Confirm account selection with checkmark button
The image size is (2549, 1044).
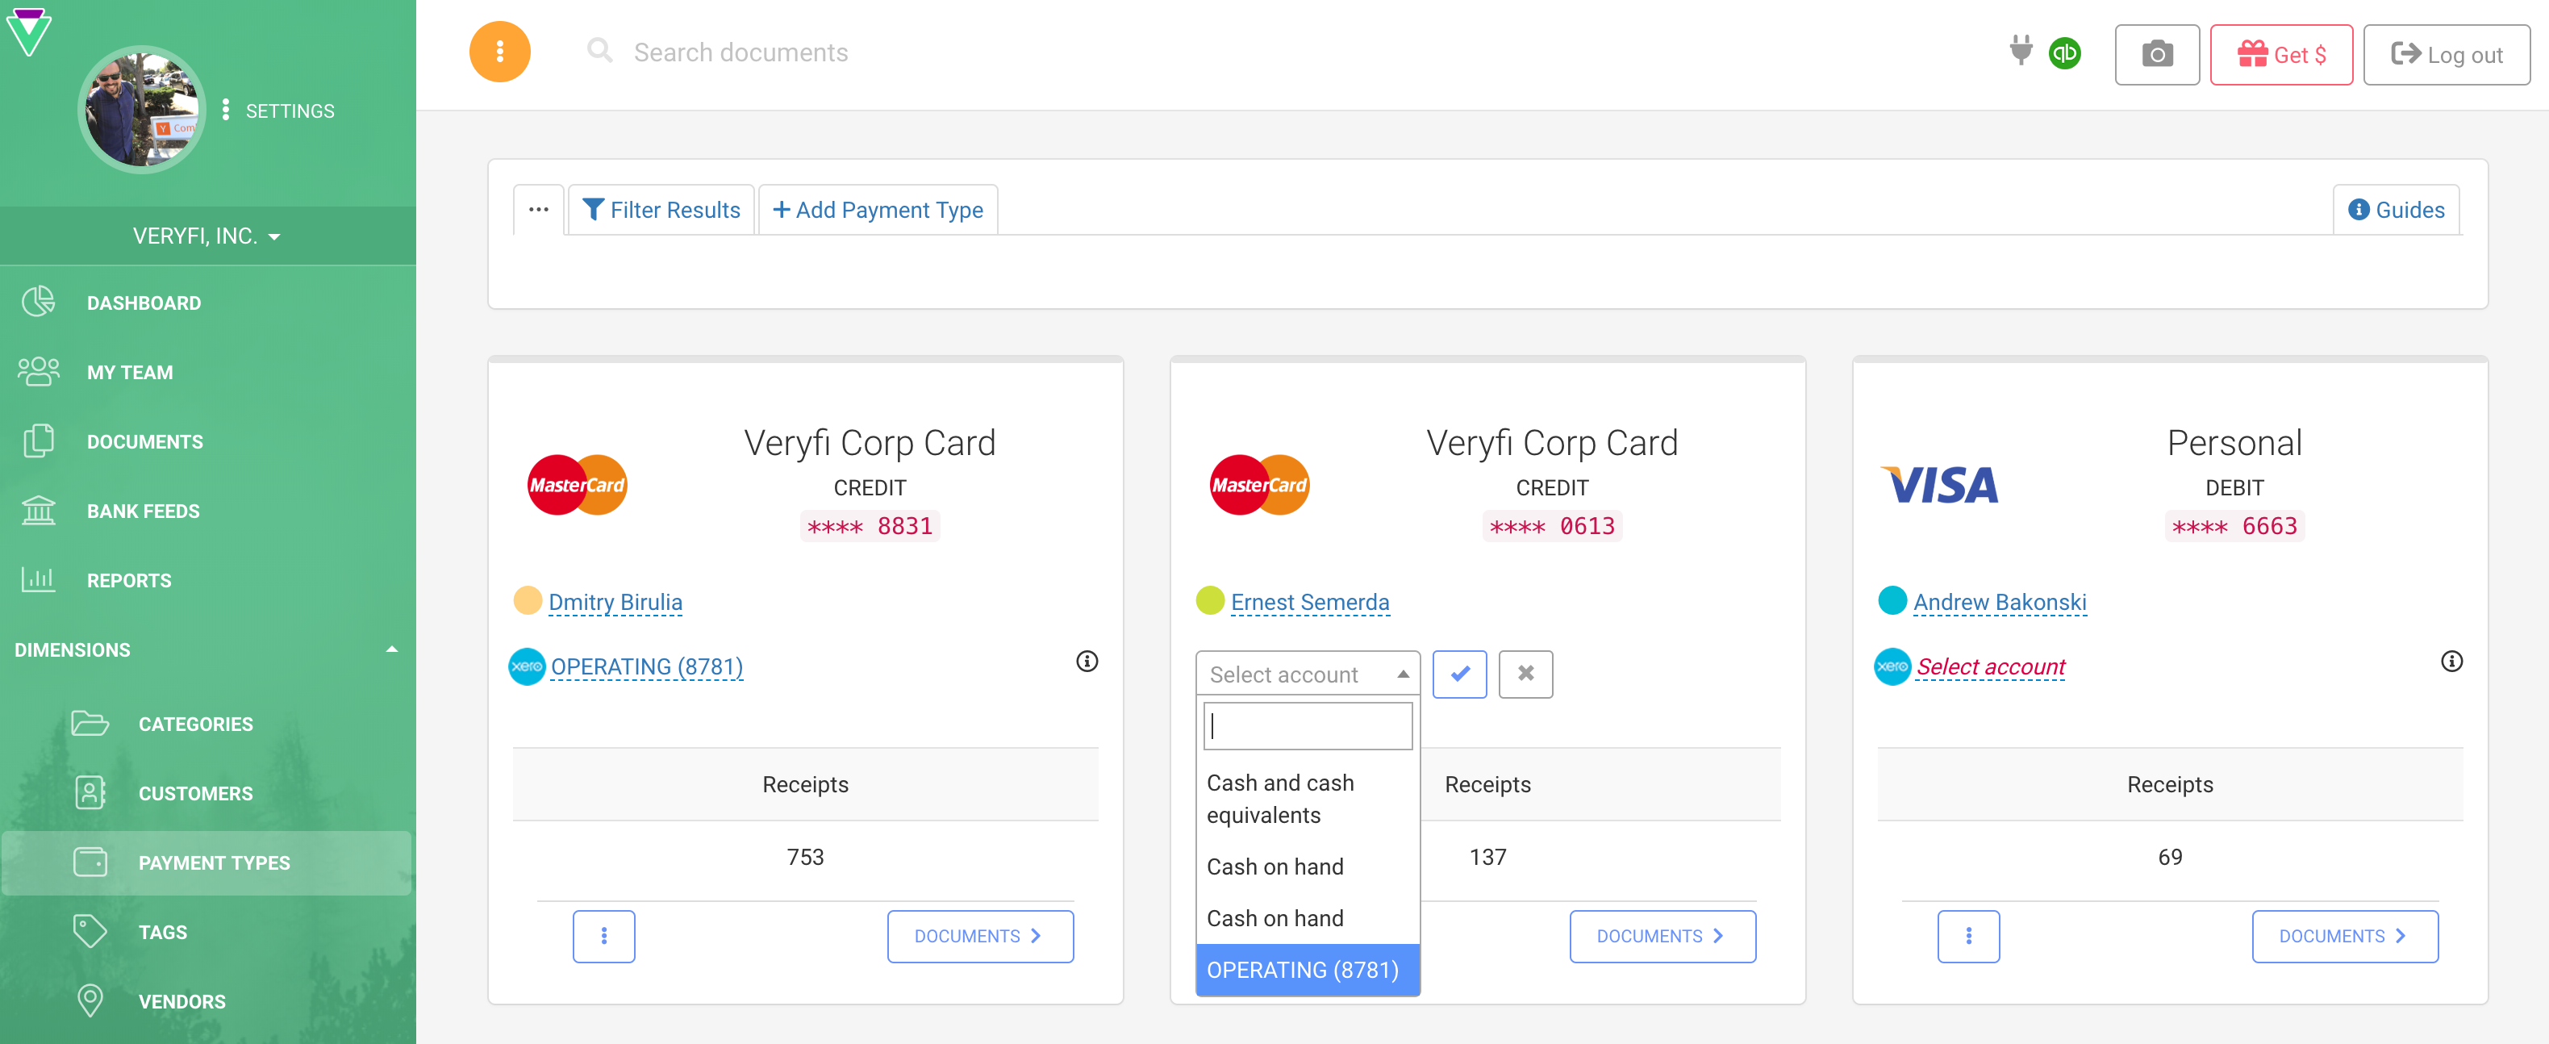(1460, 671)
